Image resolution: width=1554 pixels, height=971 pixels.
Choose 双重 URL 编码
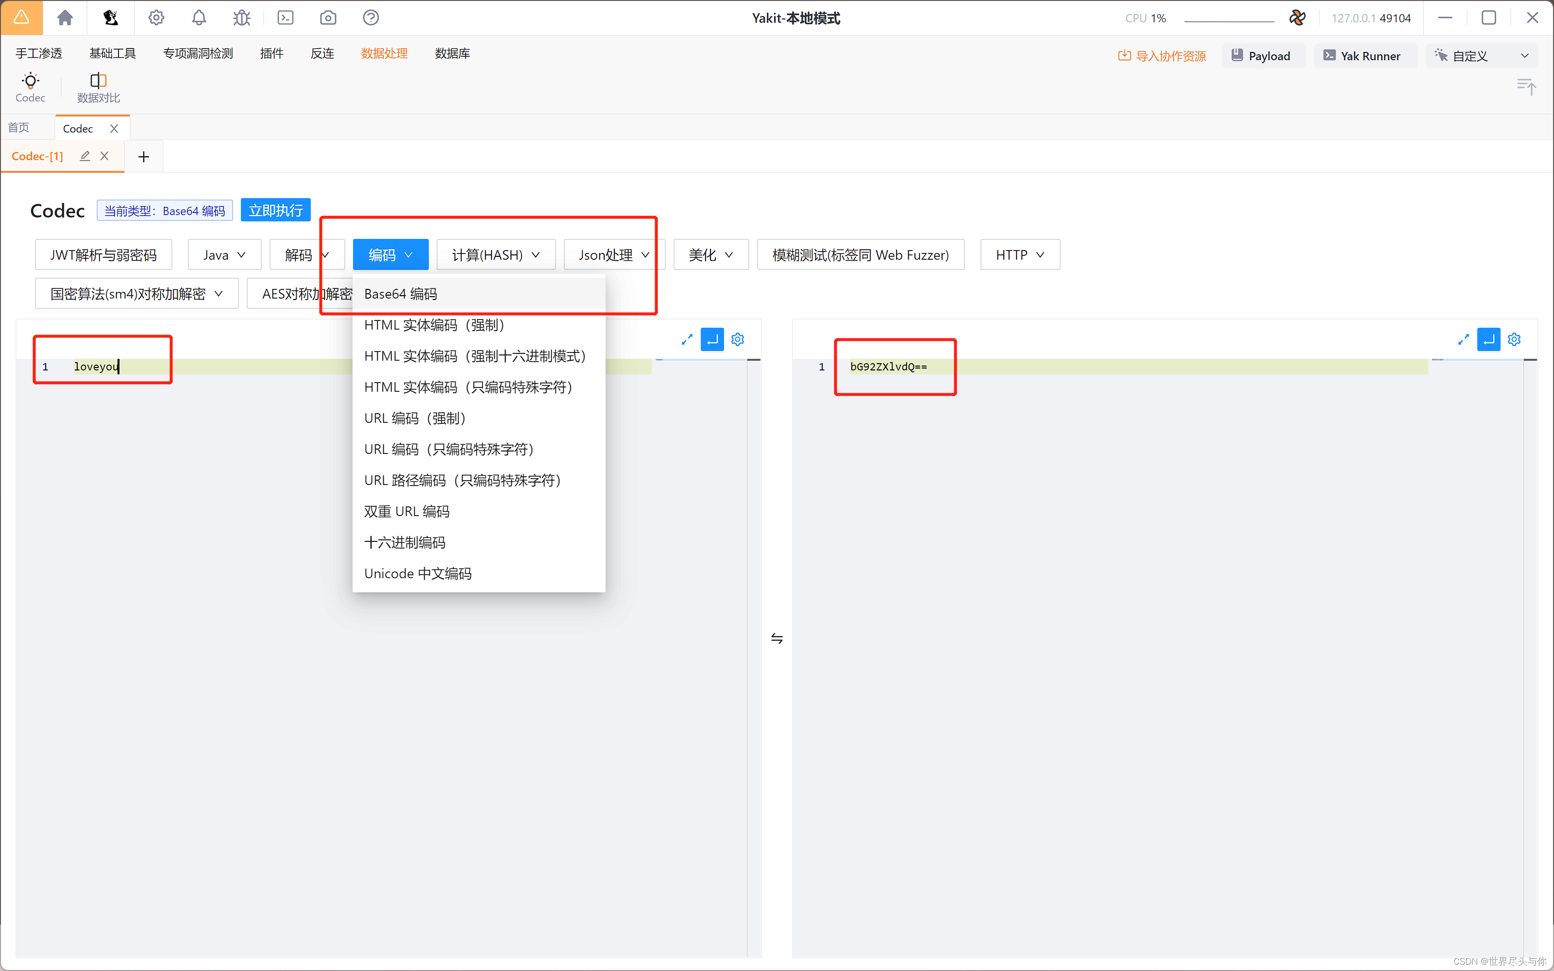pos(478,511)
